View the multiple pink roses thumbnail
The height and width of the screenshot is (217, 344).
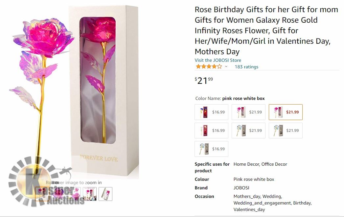pyautogui.click(x=74, y=194)
